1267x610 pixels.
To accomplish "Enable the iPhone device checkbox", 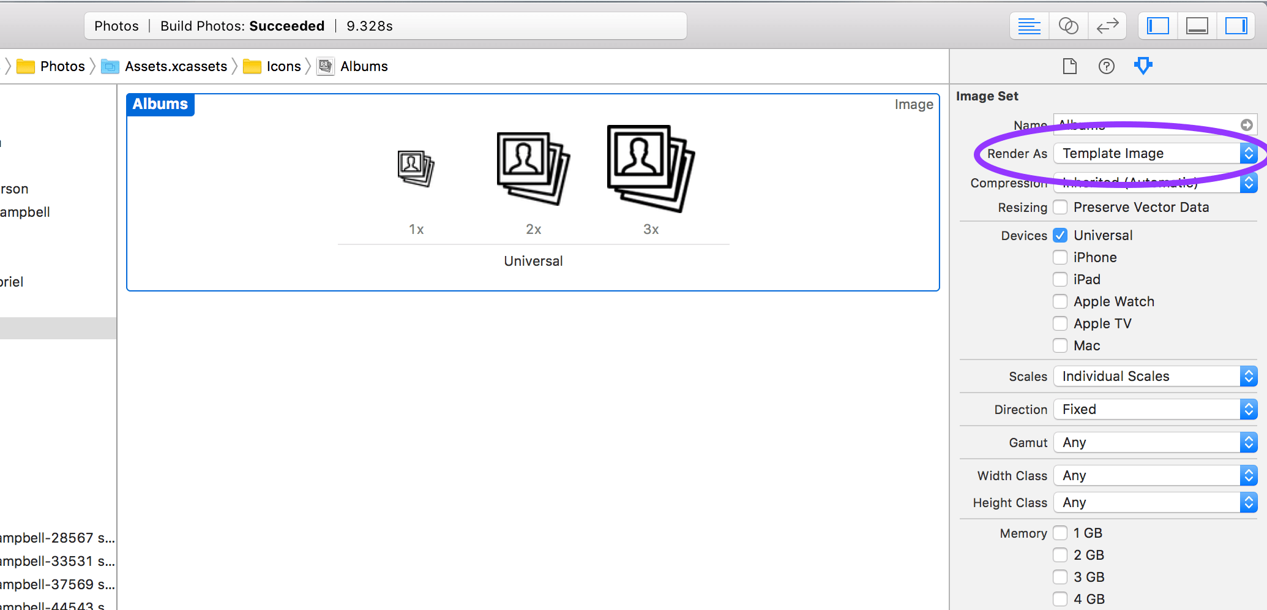I will [x=1060, y=257].
